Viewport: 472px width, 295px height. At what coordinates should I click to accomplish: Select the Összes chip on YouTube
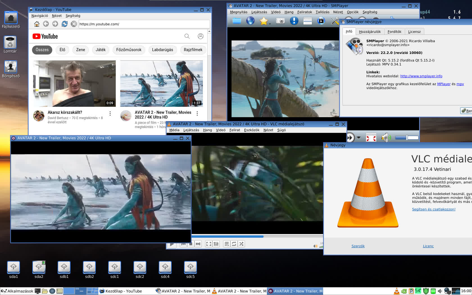tap(42, 50)
